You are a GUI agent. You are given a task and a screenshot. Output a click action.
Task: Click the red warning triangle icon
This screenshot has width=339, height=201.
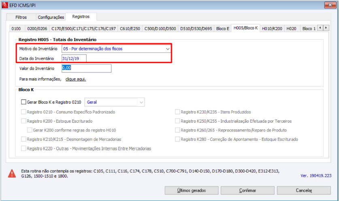(12, 173)
